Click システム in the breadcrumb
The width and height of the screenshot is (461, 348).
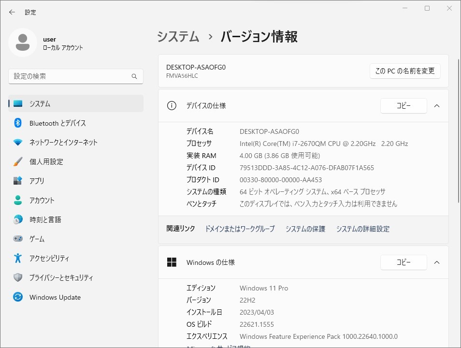178,37
